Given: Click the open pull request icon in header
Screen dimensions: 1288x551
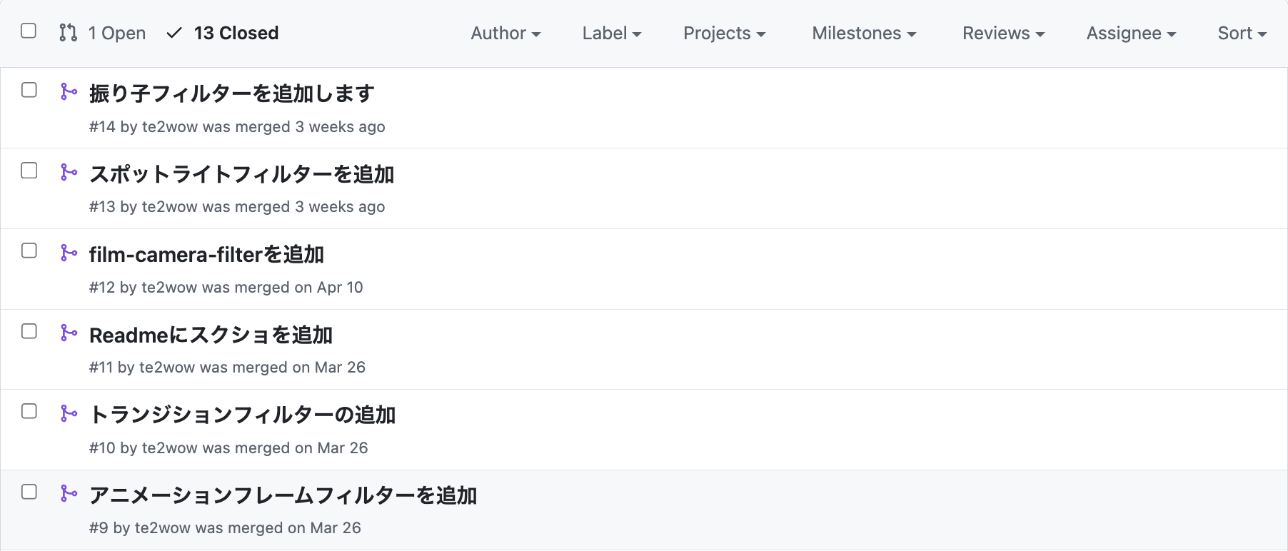Looking at the screenshot, I should [x=69, y=33].
